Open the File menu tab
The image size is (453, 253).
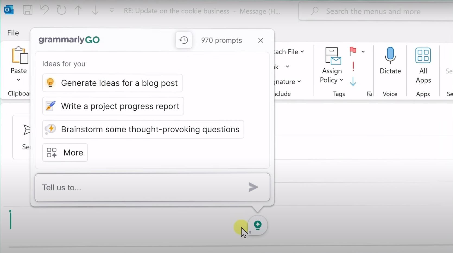click(13, 33)
